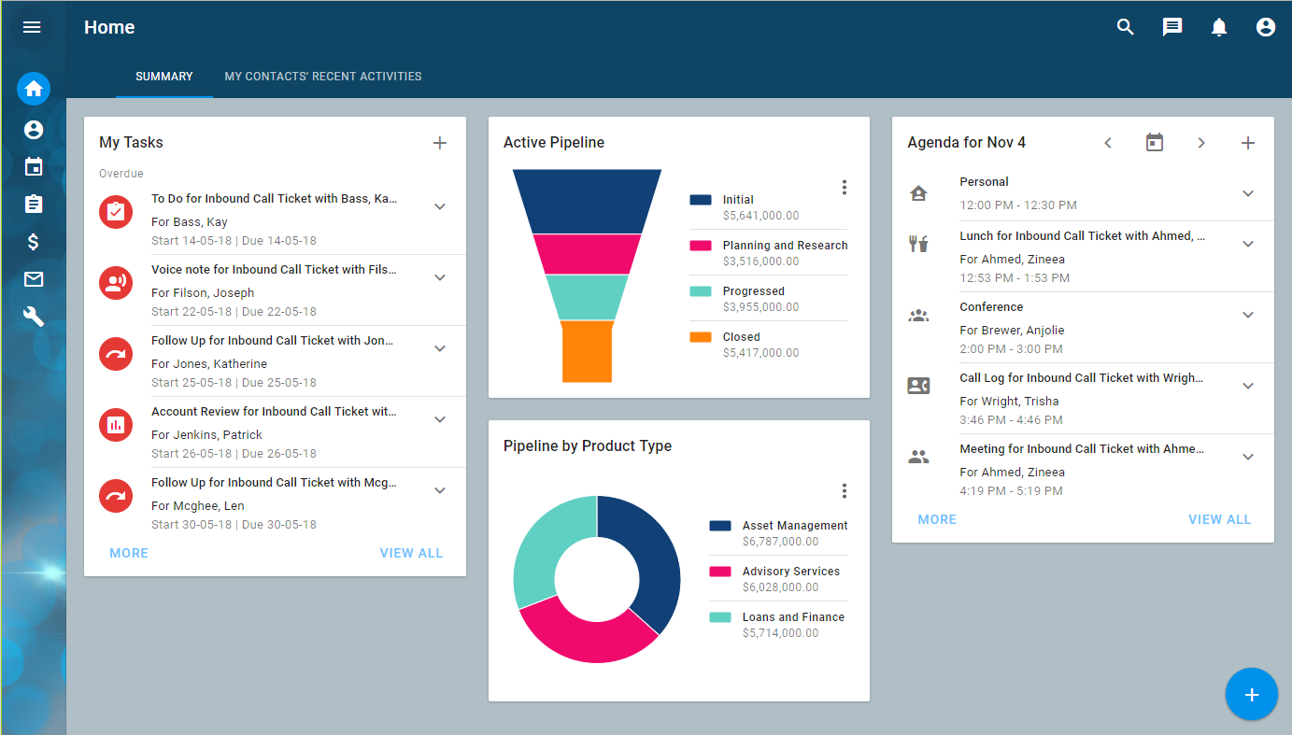Switch to My Contacts' Recent Activities tab
This screenshot has height=735, width=1292.
click(x=322, y=77)
